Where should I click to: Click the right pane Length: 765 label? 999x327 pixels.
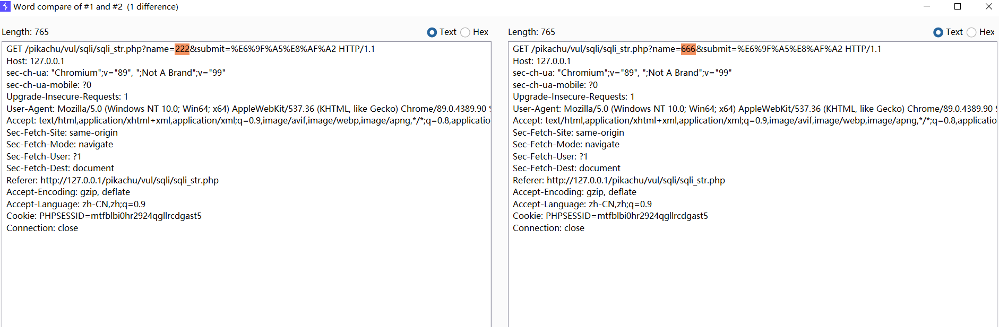point(531,32)
